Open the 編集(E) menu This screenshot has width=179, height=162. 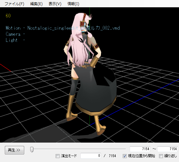pyautogui.click(x=36, y=4)
